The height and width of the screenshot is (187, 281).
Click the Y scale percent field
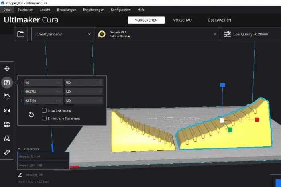(x=84, y=91)
